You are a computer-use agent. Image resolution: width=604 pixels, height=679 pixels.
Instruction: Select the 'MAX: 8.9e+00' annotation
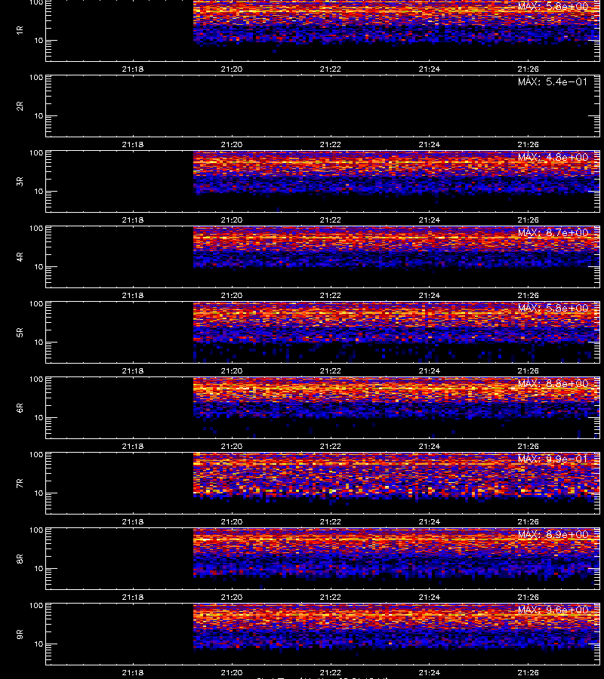(553, 534)
